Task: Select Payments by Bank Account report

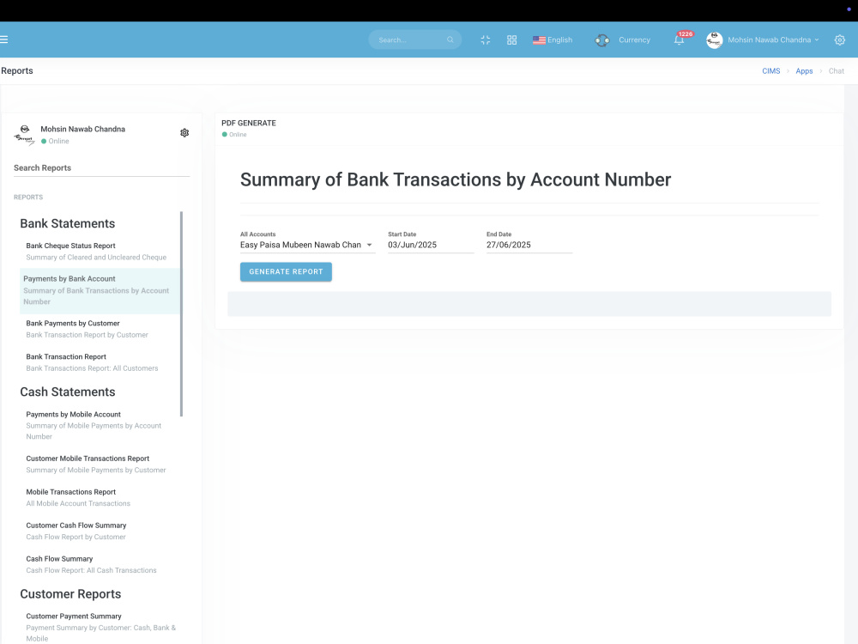Action: tap(100, 290)
